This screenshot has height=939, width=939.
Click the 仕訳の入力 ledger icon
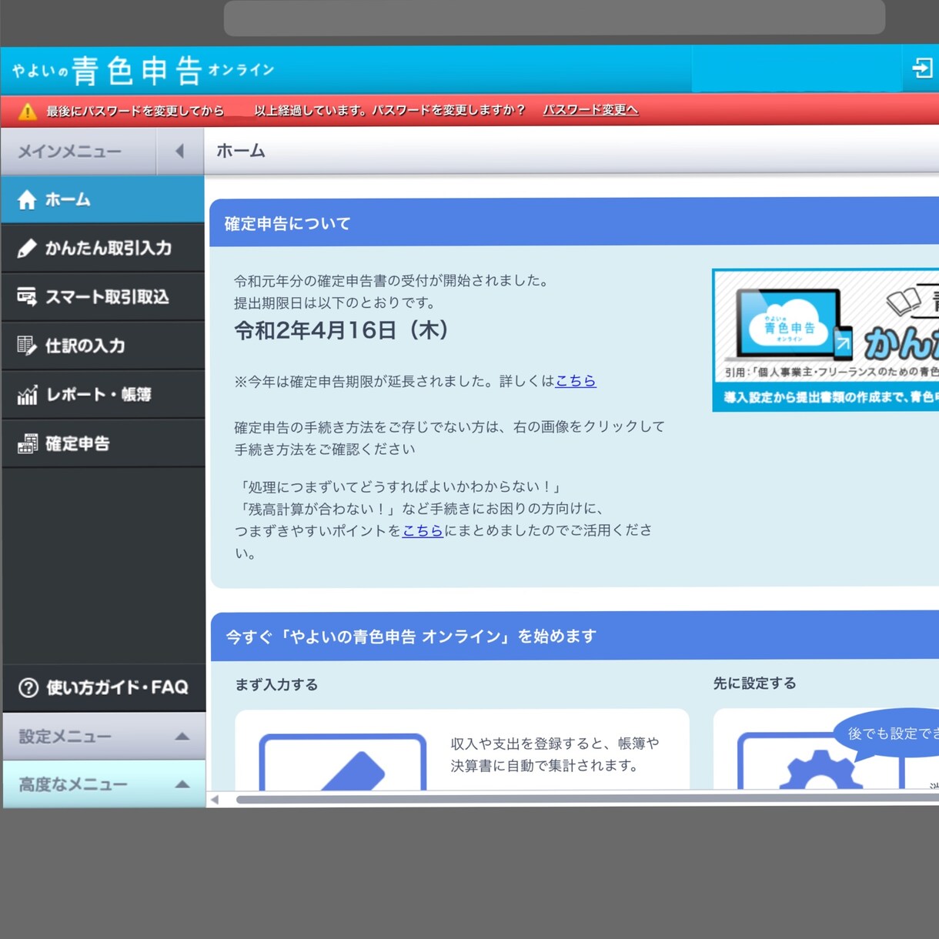(x=27, y=346)
